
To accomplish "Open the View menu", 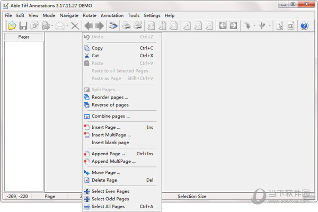I will (33, 15).
